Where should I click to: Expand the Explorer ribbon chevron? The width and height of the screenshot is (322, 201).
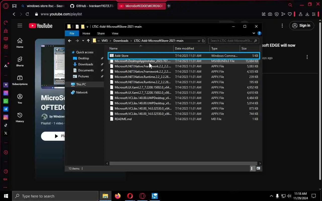[x=254, y=33]
